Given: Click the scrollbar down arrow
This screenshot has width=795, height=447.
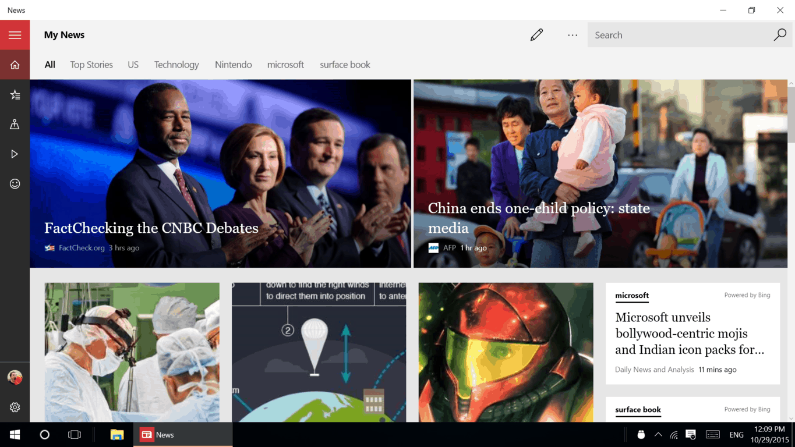Looking at the screenshot, I should tap(791, 418).
